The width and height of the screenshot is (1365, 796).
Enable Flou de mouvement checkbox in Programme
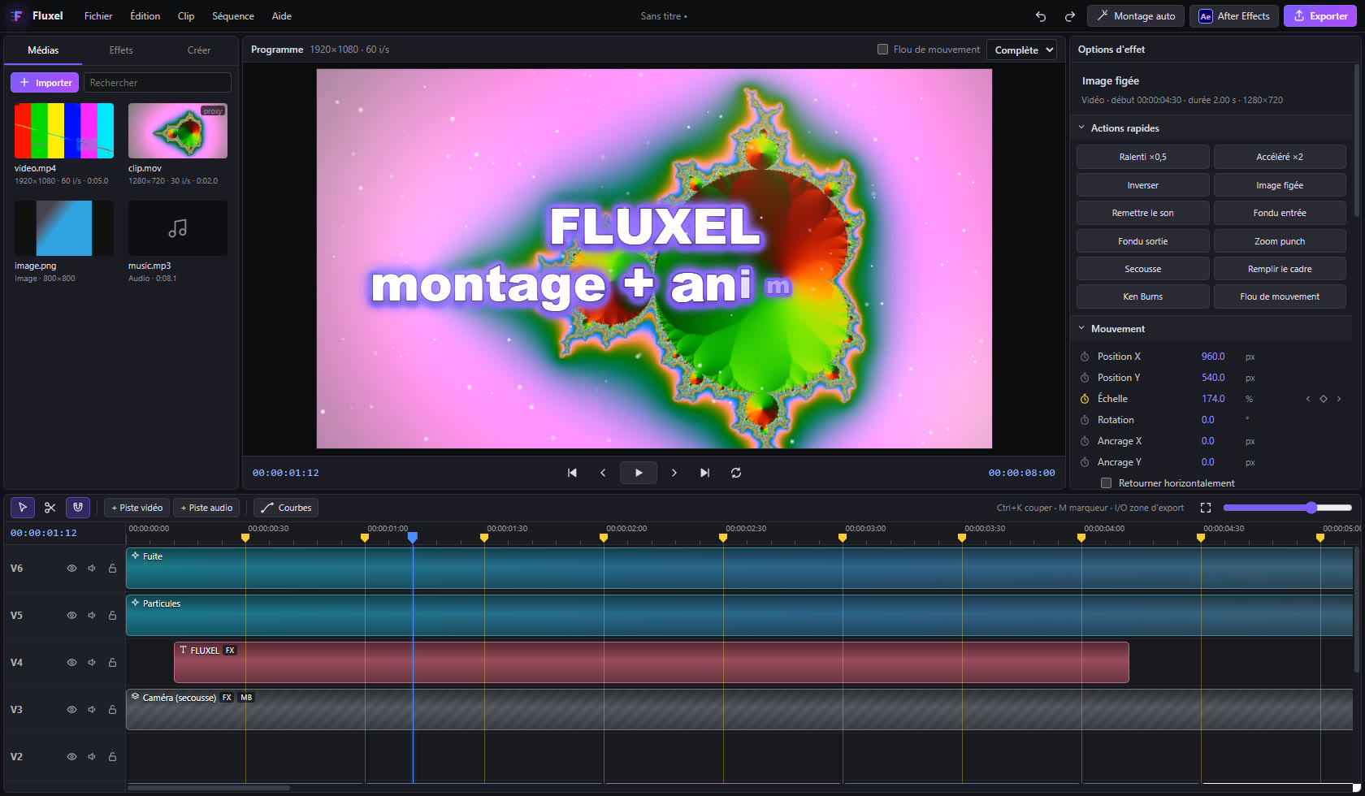click(x=882, y=50)
